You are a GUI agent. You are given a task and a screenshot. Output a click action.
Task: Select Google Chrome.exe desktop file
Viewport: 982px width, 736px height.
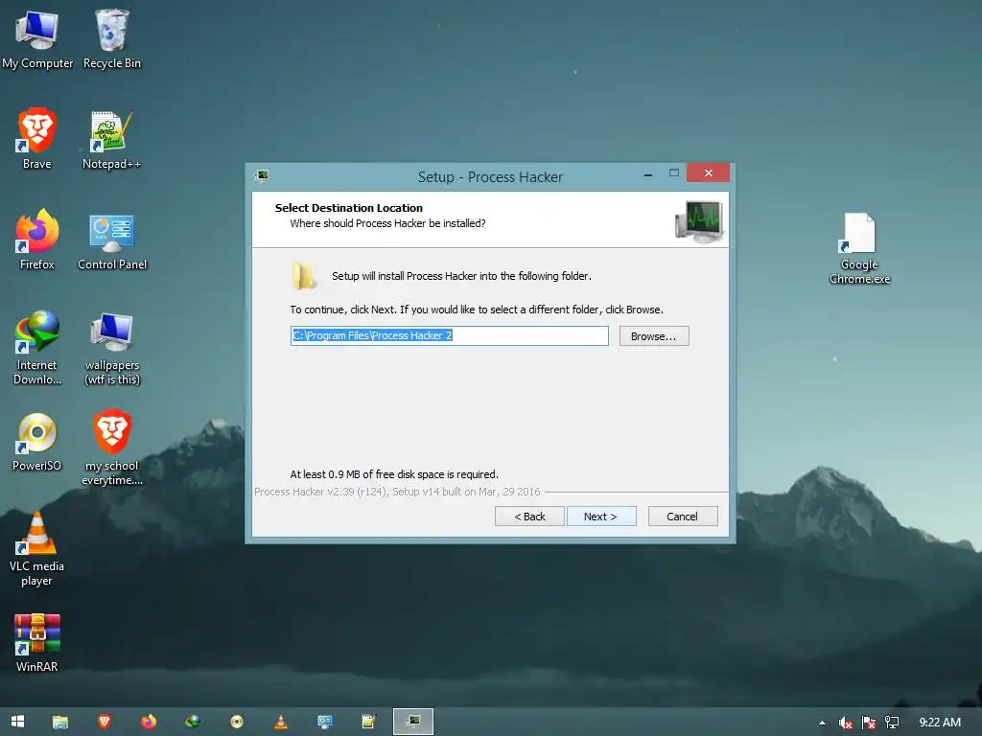(859, 248)
